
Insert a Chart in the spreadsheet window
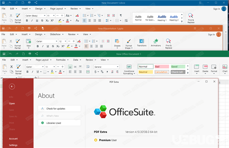(x=225, y=69)
